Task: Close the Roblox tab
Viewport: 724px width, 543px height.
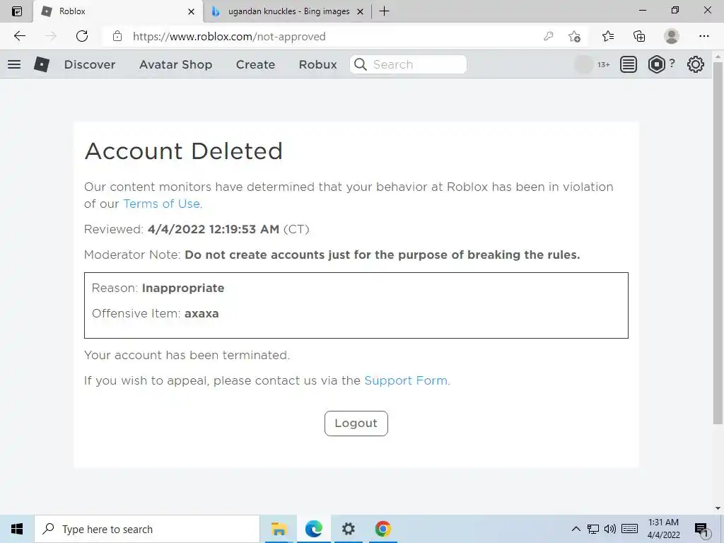Action: (x=191, y=11)
